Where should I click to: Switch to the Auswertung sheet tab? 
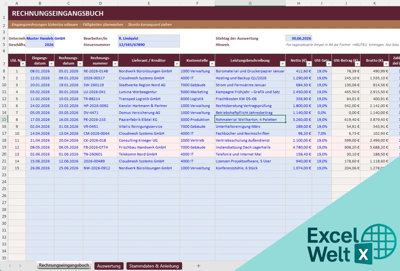click(109, 266)
